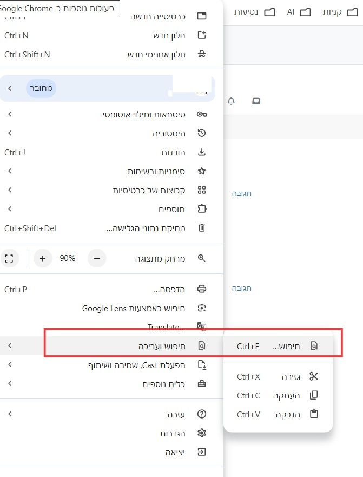Open 'הורדות' menu entry
Image resolution: width=363 pixels, height=477 pixels.
pos(111,152)
